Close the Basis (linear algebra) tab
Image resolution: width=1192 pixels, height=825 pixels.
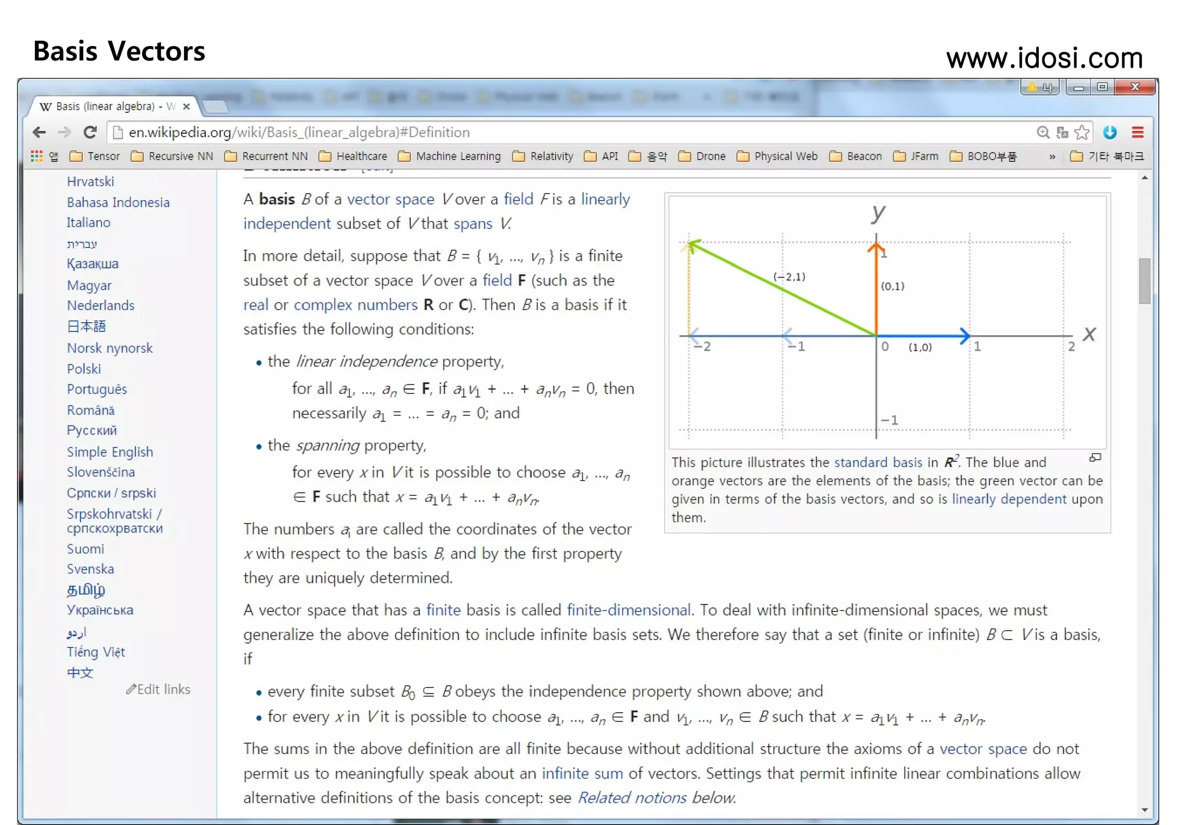coord(186,106)
